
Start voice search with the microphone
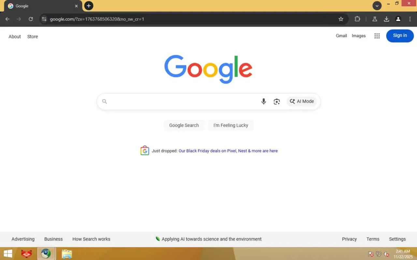264,101
